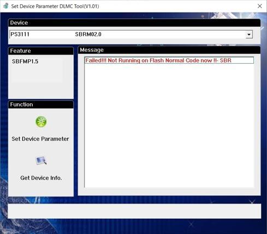Viewport: 267px width, 234px height.
Task: Open the app icon menu in title bar
Action: point(6,6)
